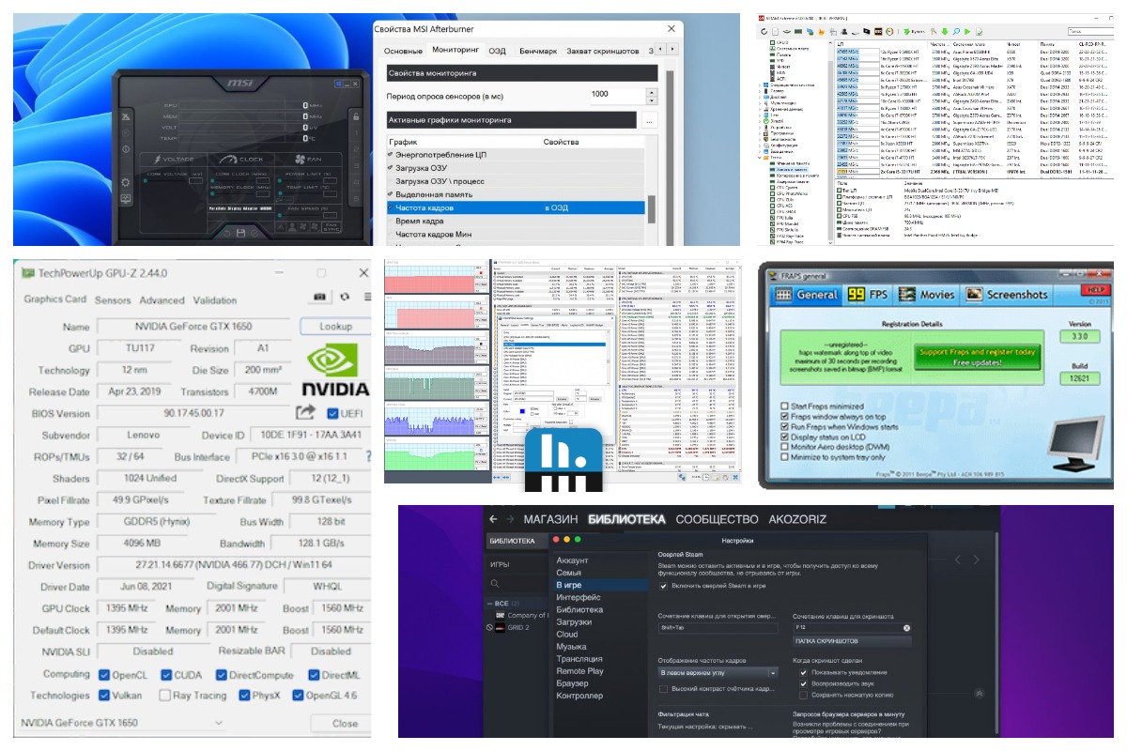Open the Бенчмарк tab in Afterburner
Screen dimensions: 1127x751
(538, 51)
